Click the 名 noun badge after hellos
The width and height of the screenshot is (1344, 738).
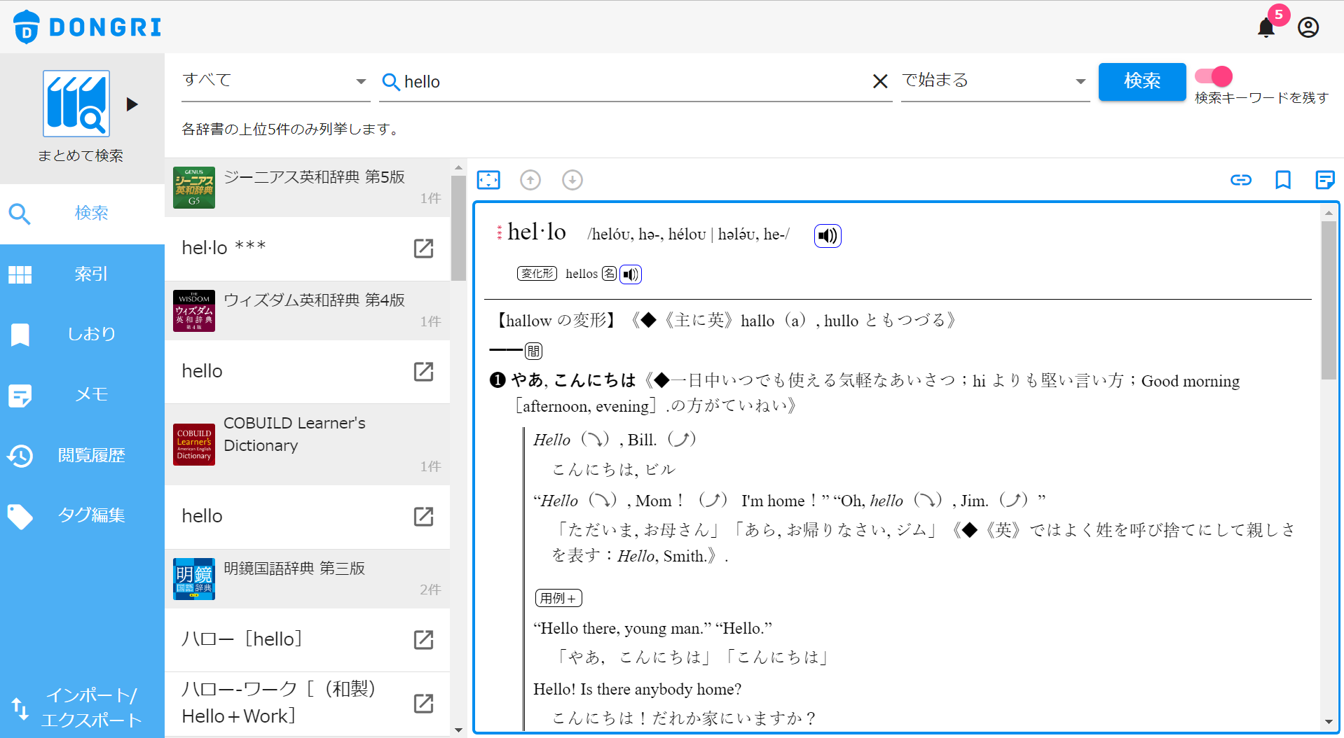coord(610,274)
